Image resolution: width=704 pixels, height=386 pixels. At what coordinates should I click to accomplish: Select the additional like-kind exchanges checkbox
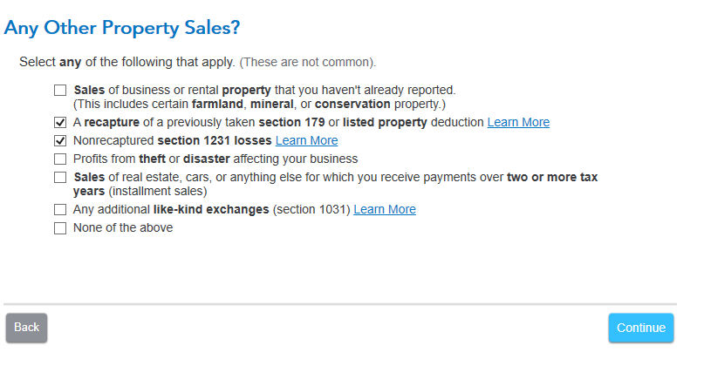coord(60,210)
